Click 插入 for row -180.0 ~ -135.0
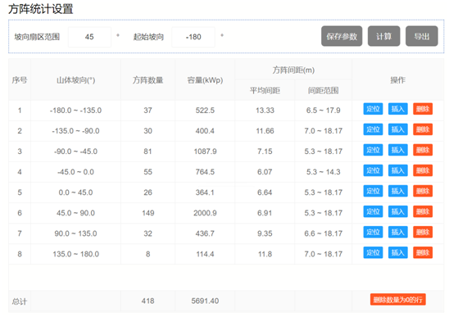Image resolution: width=449 pixels, height=317 pixels. 397,109
